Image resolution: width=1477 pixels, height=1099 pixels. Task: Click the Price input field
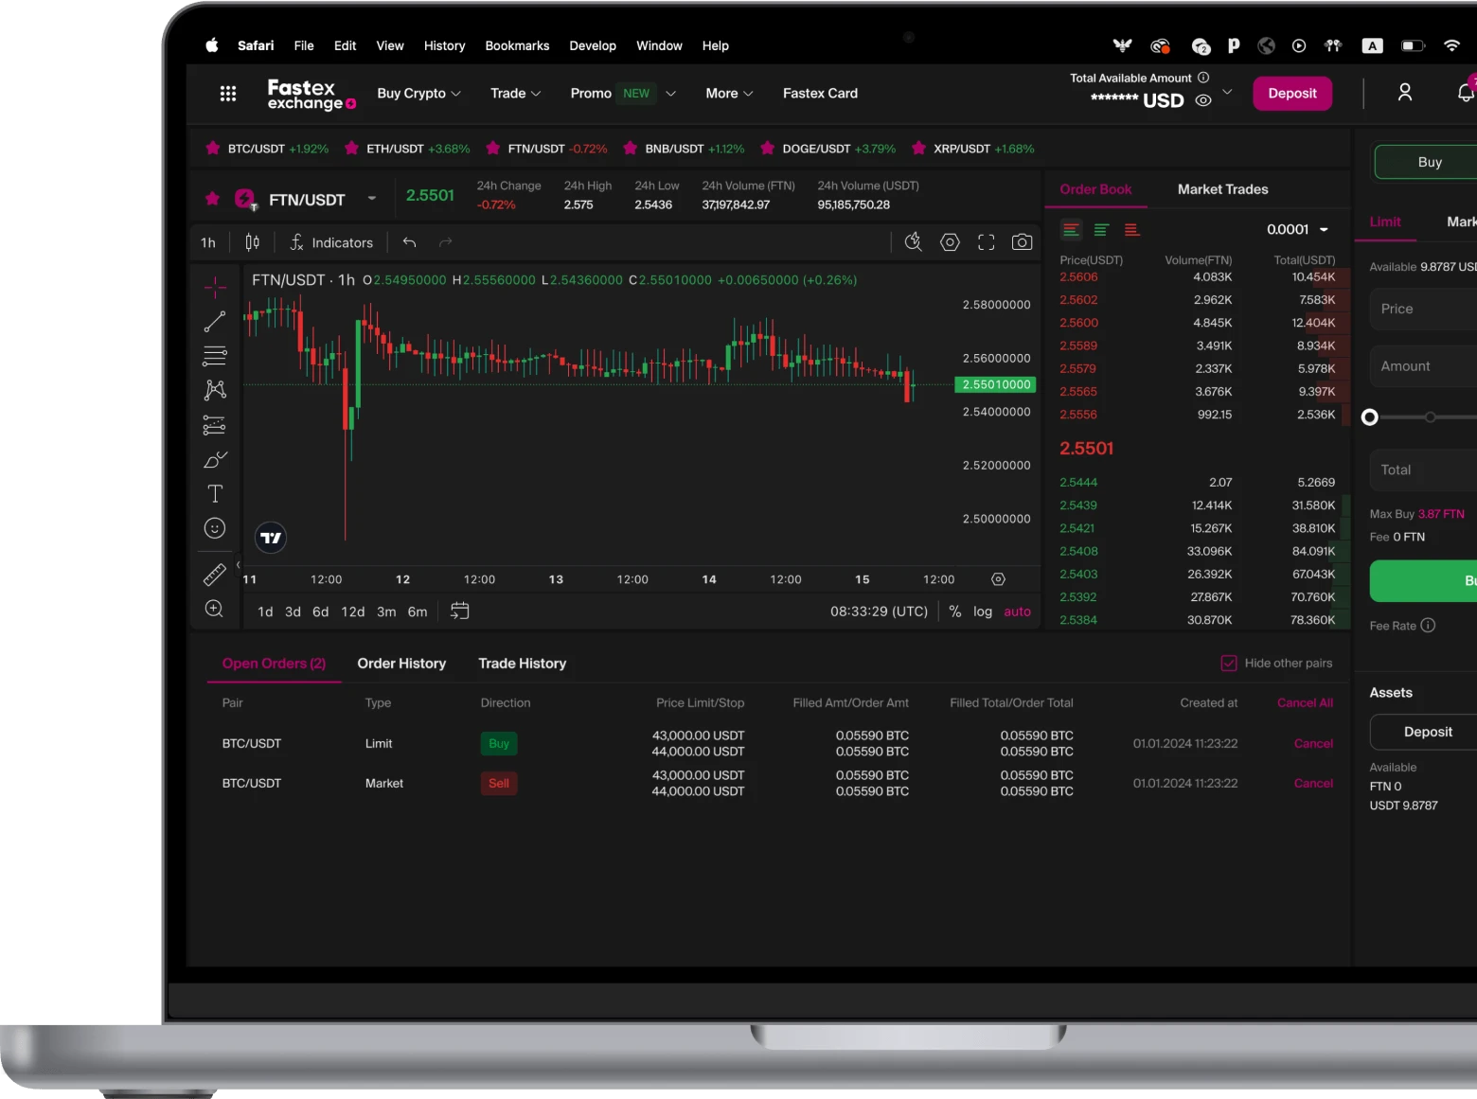tap(1424, 309)
